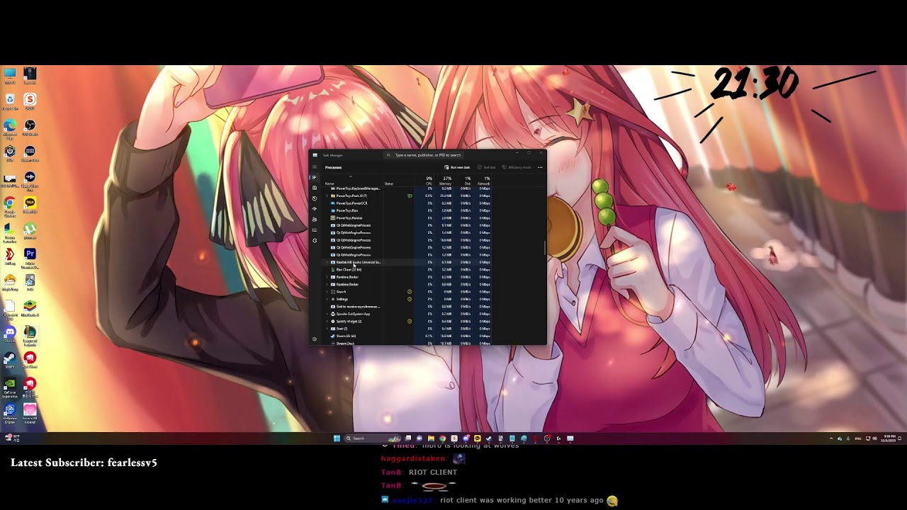Expand the Settings process group

tap(327, 299)
